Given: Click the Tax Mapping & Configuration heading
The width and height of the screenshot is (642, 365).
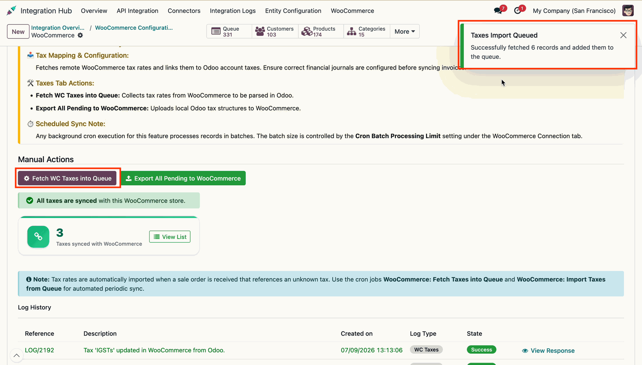Looking at the screenshot, I should pos(82,56).
